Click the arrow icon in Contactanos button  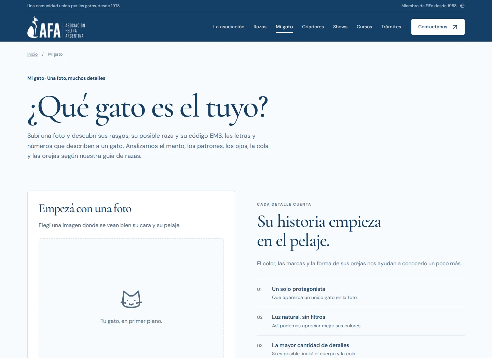[455, 27]
